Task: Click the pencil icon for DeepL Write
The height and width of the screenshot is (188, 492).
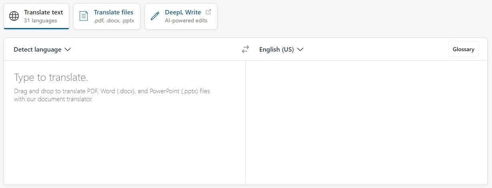Action: [155, 16]
